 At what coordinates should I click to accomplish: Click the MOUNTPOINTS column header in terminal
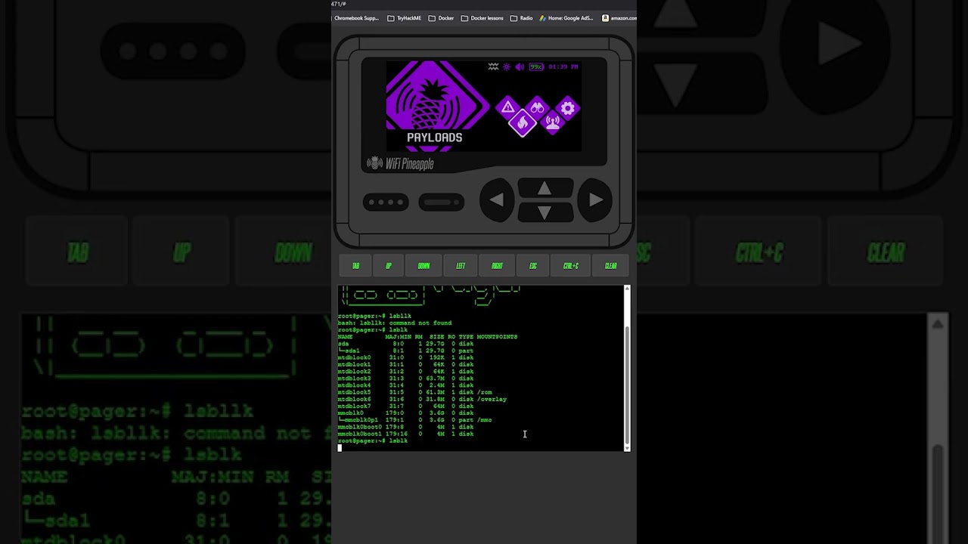(497, 337)
